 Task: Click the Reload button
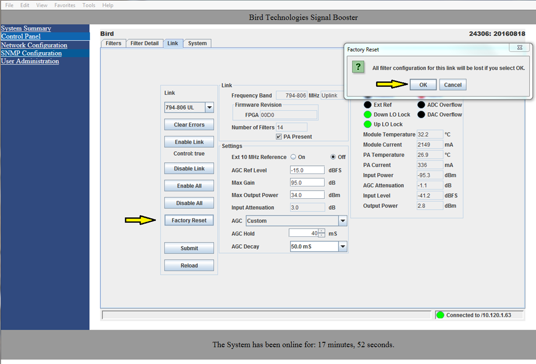[x=189, y=265]
